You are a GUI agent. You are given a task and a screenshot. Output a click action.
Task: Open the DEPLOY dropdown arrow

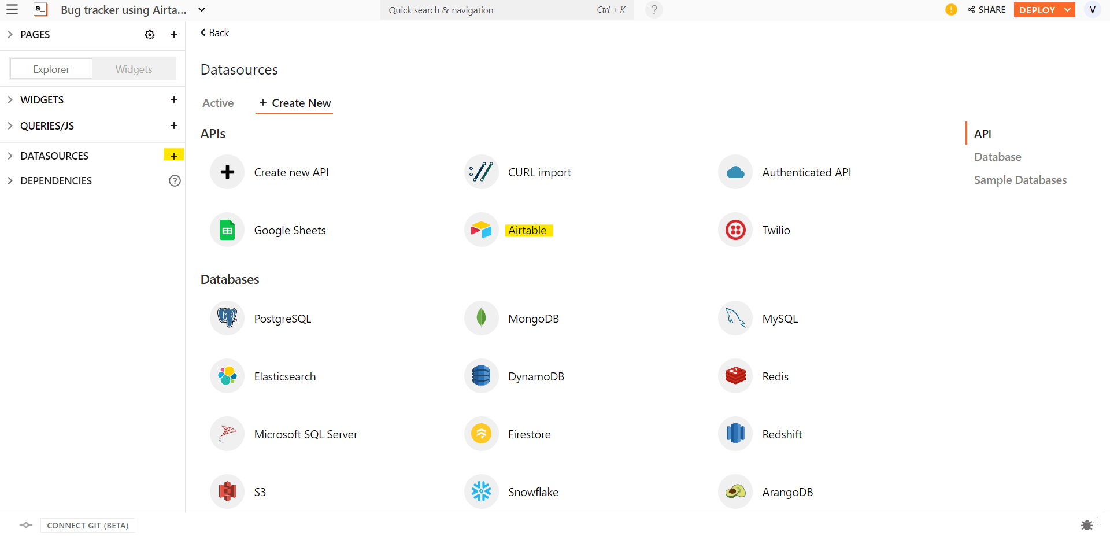[x=1067, y=10]
